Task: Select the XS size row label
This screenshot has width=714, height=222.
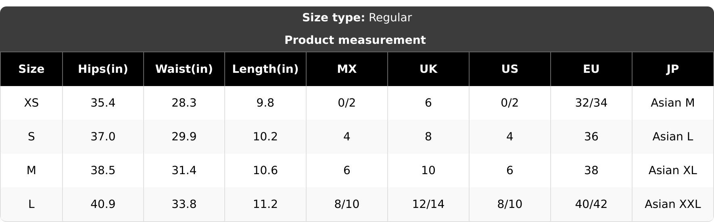Action: tap(31, 103)
